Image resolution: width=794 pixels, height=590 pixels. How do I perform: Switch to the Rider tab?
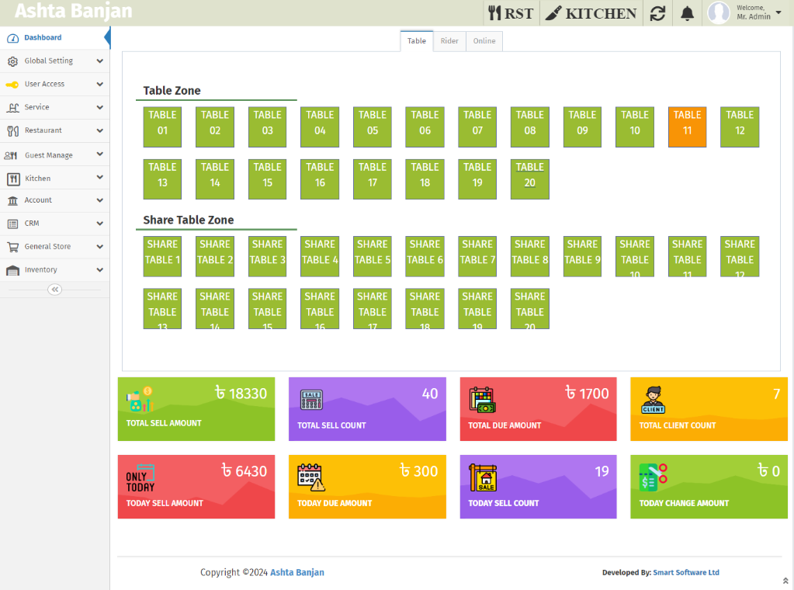coord(449,41)
